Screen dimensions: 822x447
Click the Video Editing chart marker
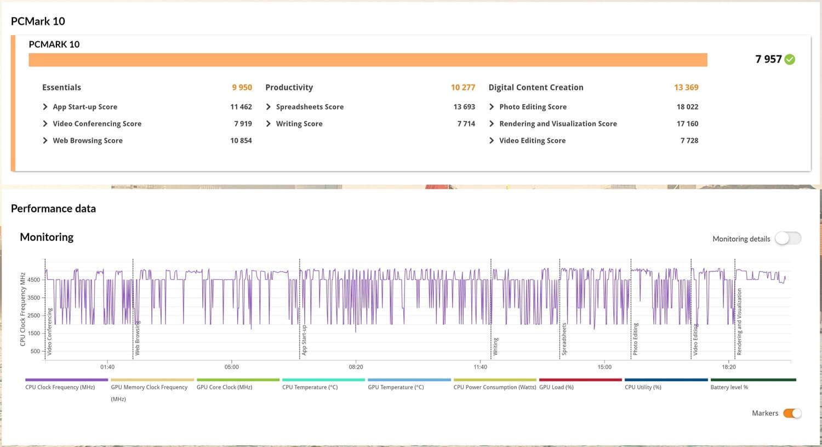click(x=695, y=340)
